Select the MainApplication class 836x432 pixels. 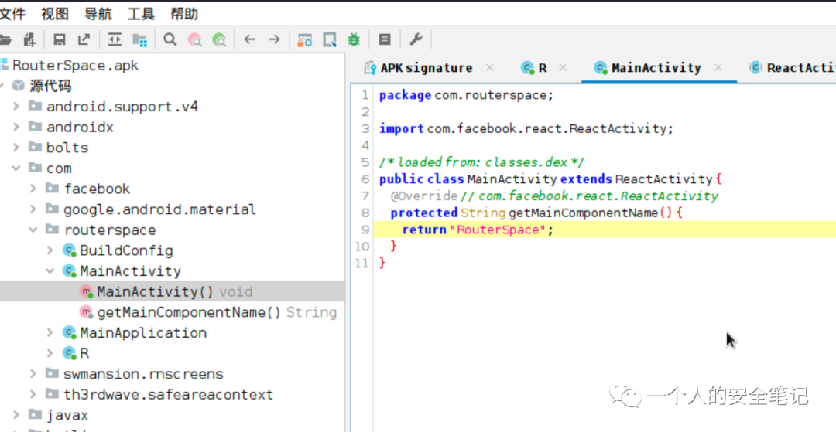point(143,333)
